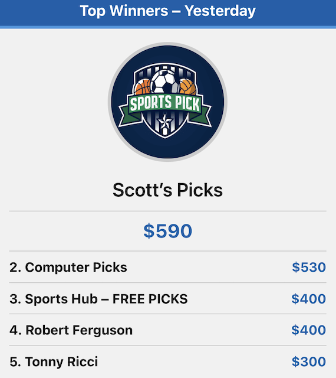Select the Robert Ferguson entry
Screen dimensions: 336x378
click(x=168, y=330)
